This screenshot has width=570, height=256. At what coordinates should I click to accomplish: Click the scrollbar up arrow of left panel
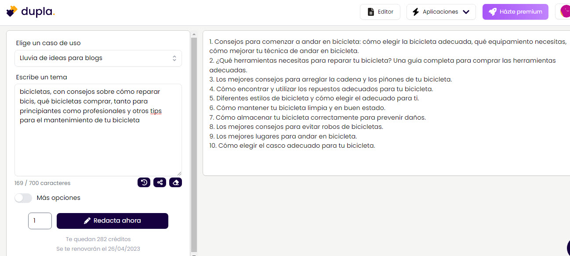[194, 34]
